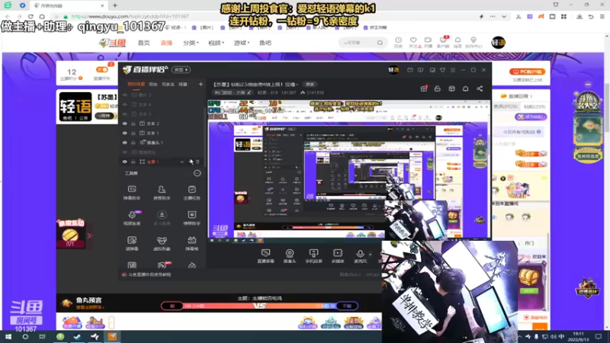Viewport: 610px width, 343px height.
Task: Click the gift box icon in 直播伴侣
Action: click(424, 88)
